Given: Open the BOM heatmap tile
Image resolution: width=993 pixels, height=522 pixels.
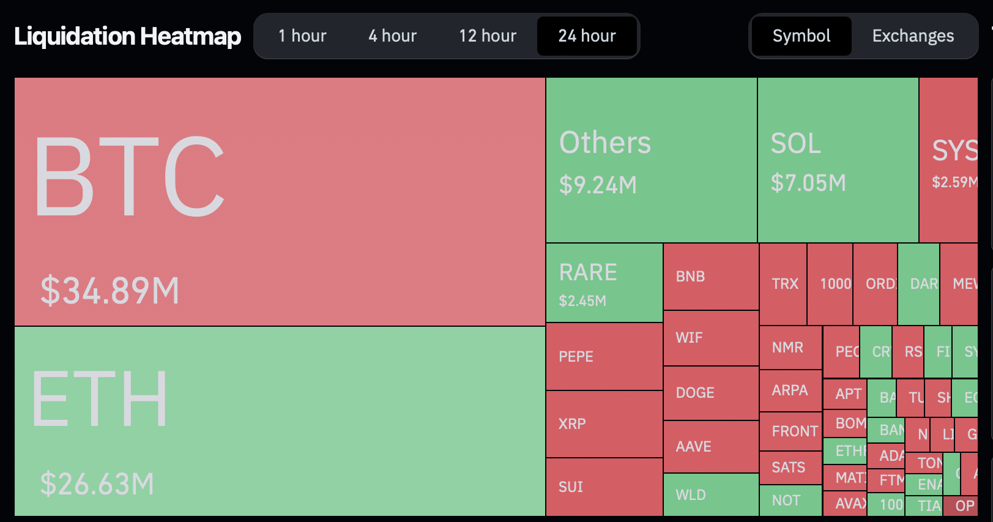Looking at the screenshot, I should click(x=845, y=423).
